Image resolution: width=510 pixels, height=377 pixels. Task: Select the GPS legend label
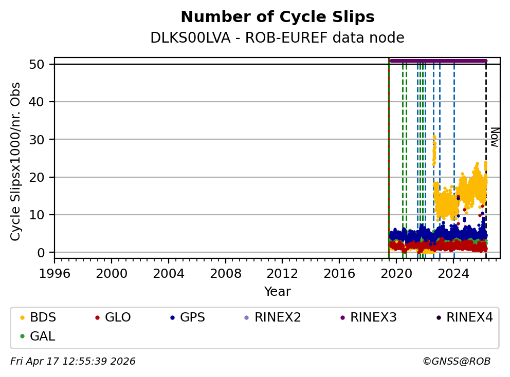[x=192, y=317]
